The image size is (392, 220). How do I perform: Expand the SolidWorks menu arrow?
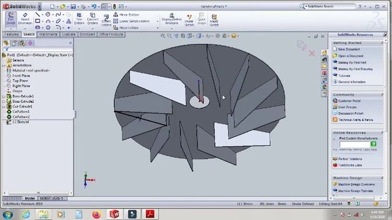click(39, 6)
